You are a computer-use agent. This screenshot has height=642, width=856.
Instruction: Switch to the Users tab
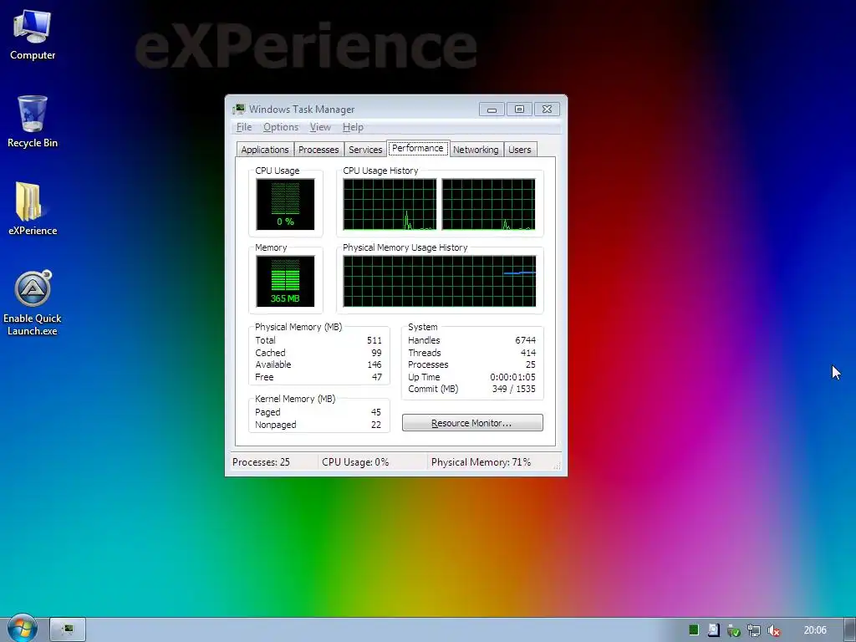pos(520,150)
